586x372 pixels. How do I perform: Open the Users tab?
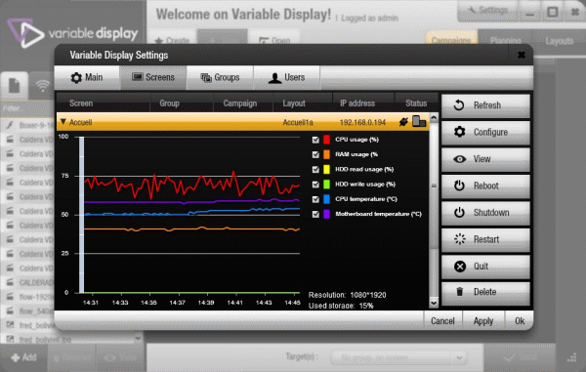[x=286, y=78]
